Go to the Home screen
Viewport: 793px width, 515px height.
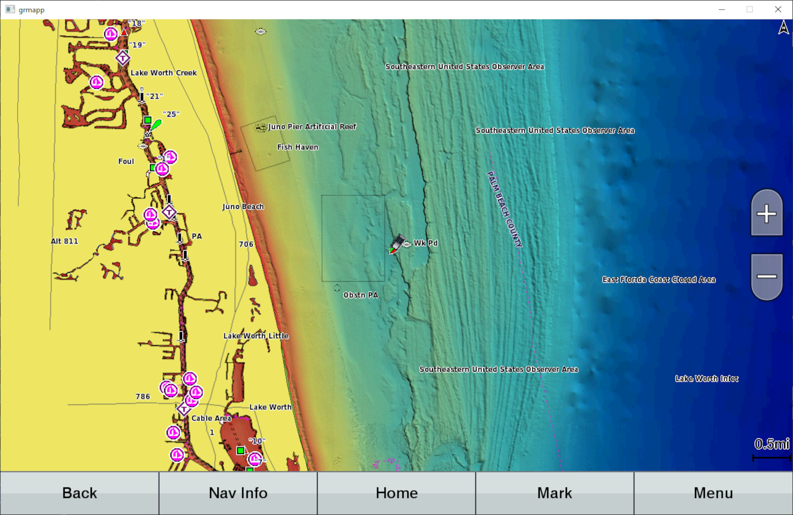(x=396, y=493)
